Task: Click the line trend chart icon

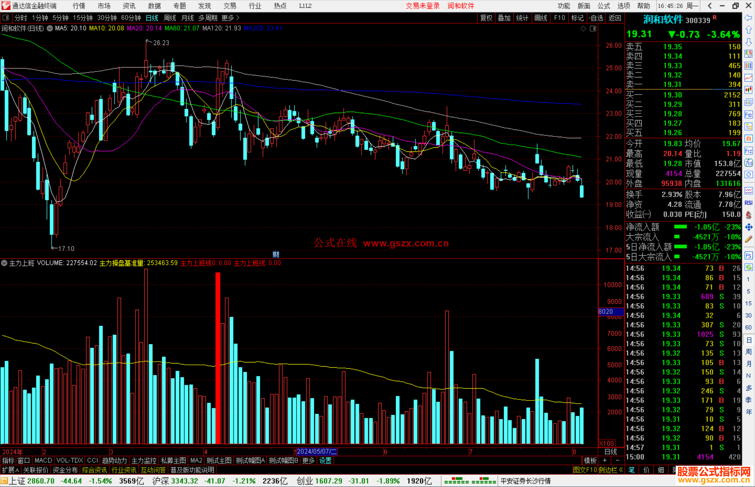Action: (748, 78)
